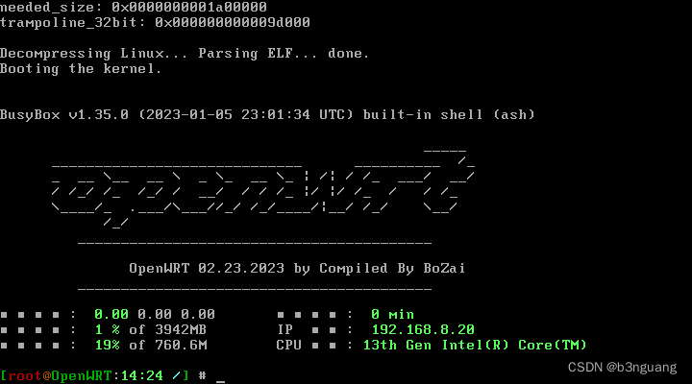Select the IP address 192.168.8.20
The width and height of the screenshot is (692, 384).
(x=423, y=330)
